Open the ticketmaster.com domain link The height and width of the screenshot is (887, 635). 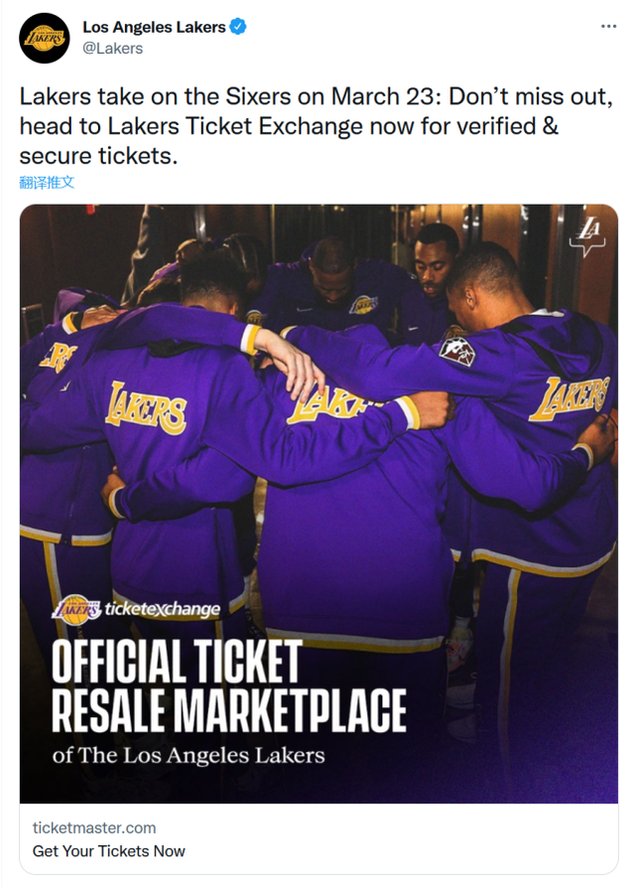pos(94,827)
